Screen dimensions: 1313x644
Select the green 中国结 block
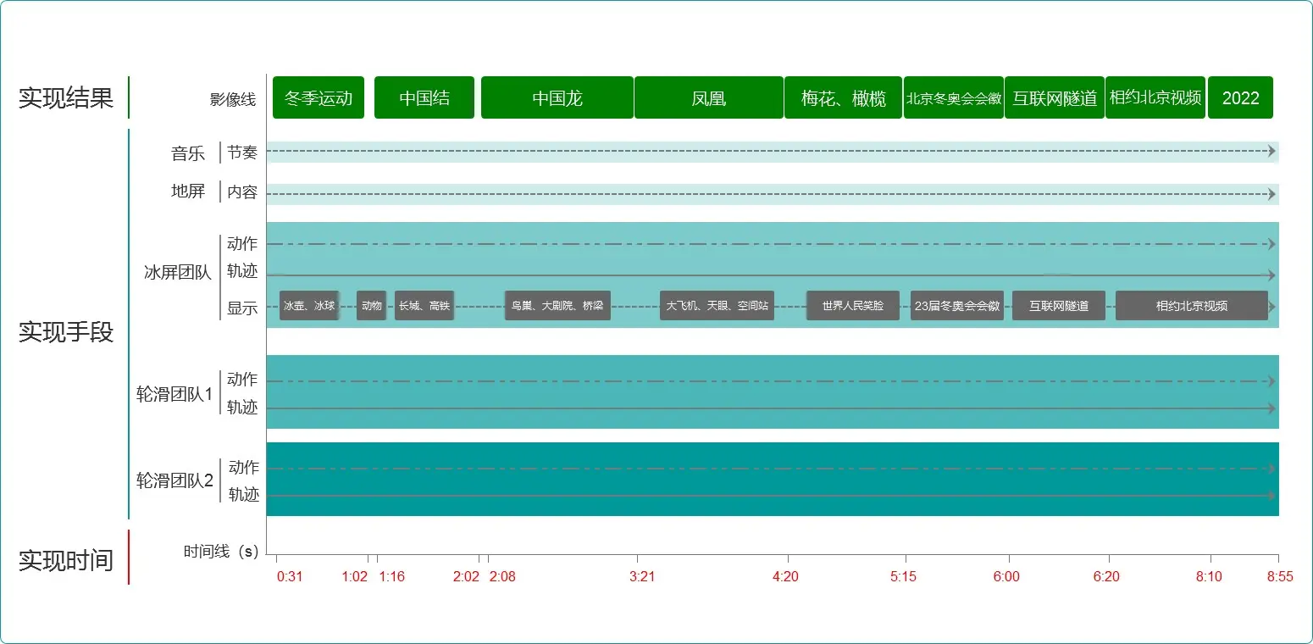click(x=424, y=97)
